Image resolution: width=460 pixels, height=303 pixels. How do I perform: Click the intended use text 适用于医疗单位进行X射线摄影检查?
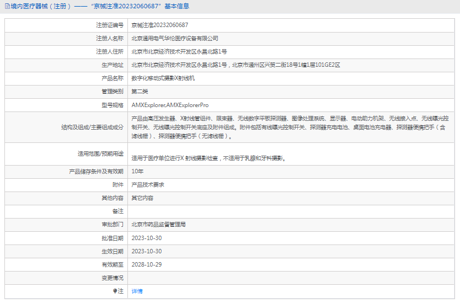pyautogui.click(x=208, y=158)
